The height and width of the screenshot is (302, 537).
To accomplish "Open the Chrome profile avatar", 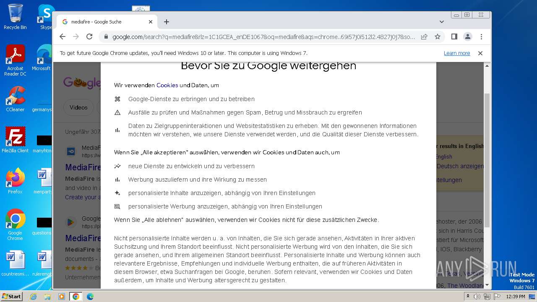I will click(x=467, y=36).
